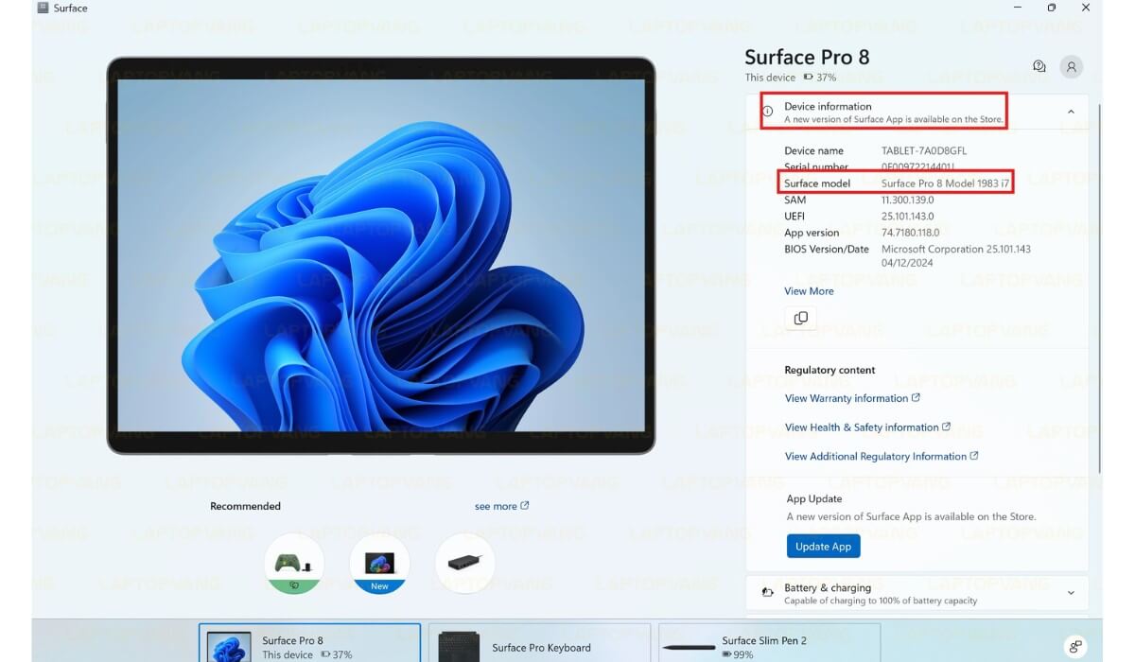1135x662 pixels.
Task: Click the View More link
Action: click(x=809, y=291)
